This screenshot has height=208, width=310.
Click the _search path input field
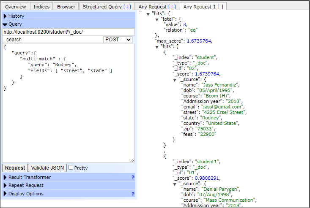coord(53,39)
